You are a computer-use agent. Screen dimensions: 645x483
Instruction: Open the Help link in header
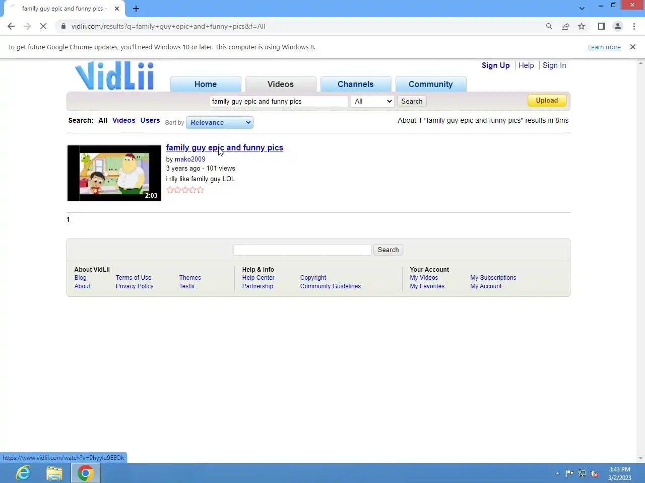pos(526,65)
